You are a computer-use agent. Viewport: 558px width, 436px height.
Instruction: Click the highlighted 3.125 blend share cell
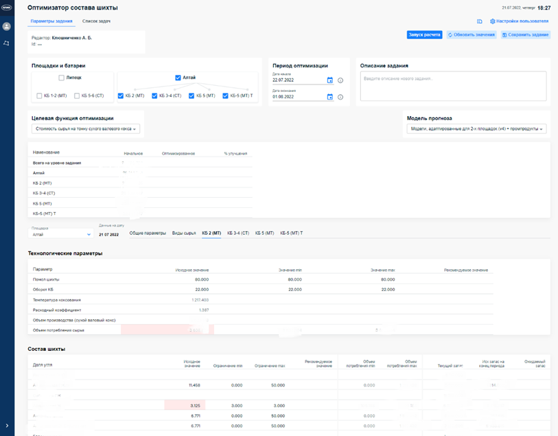(185, 405)
